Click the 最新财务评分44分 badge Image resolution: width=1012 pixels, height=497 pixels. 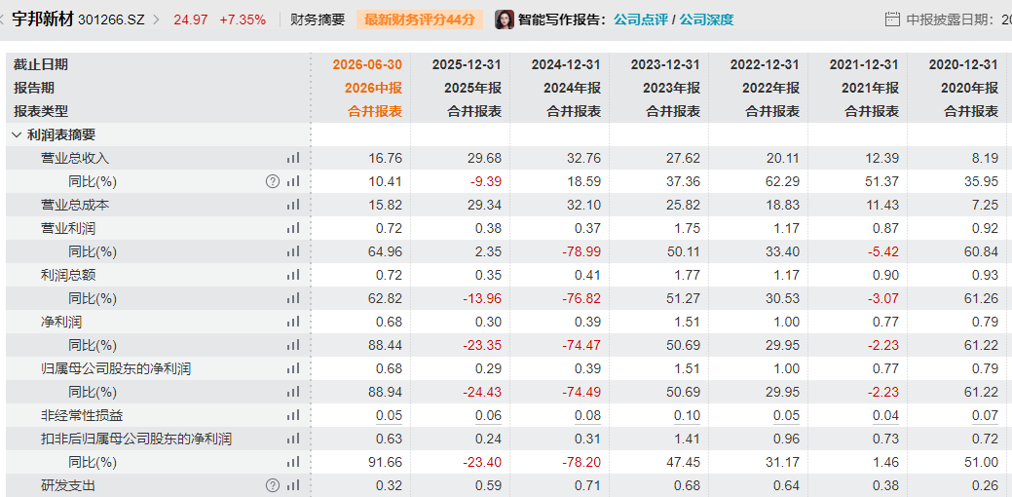[420, 19]
